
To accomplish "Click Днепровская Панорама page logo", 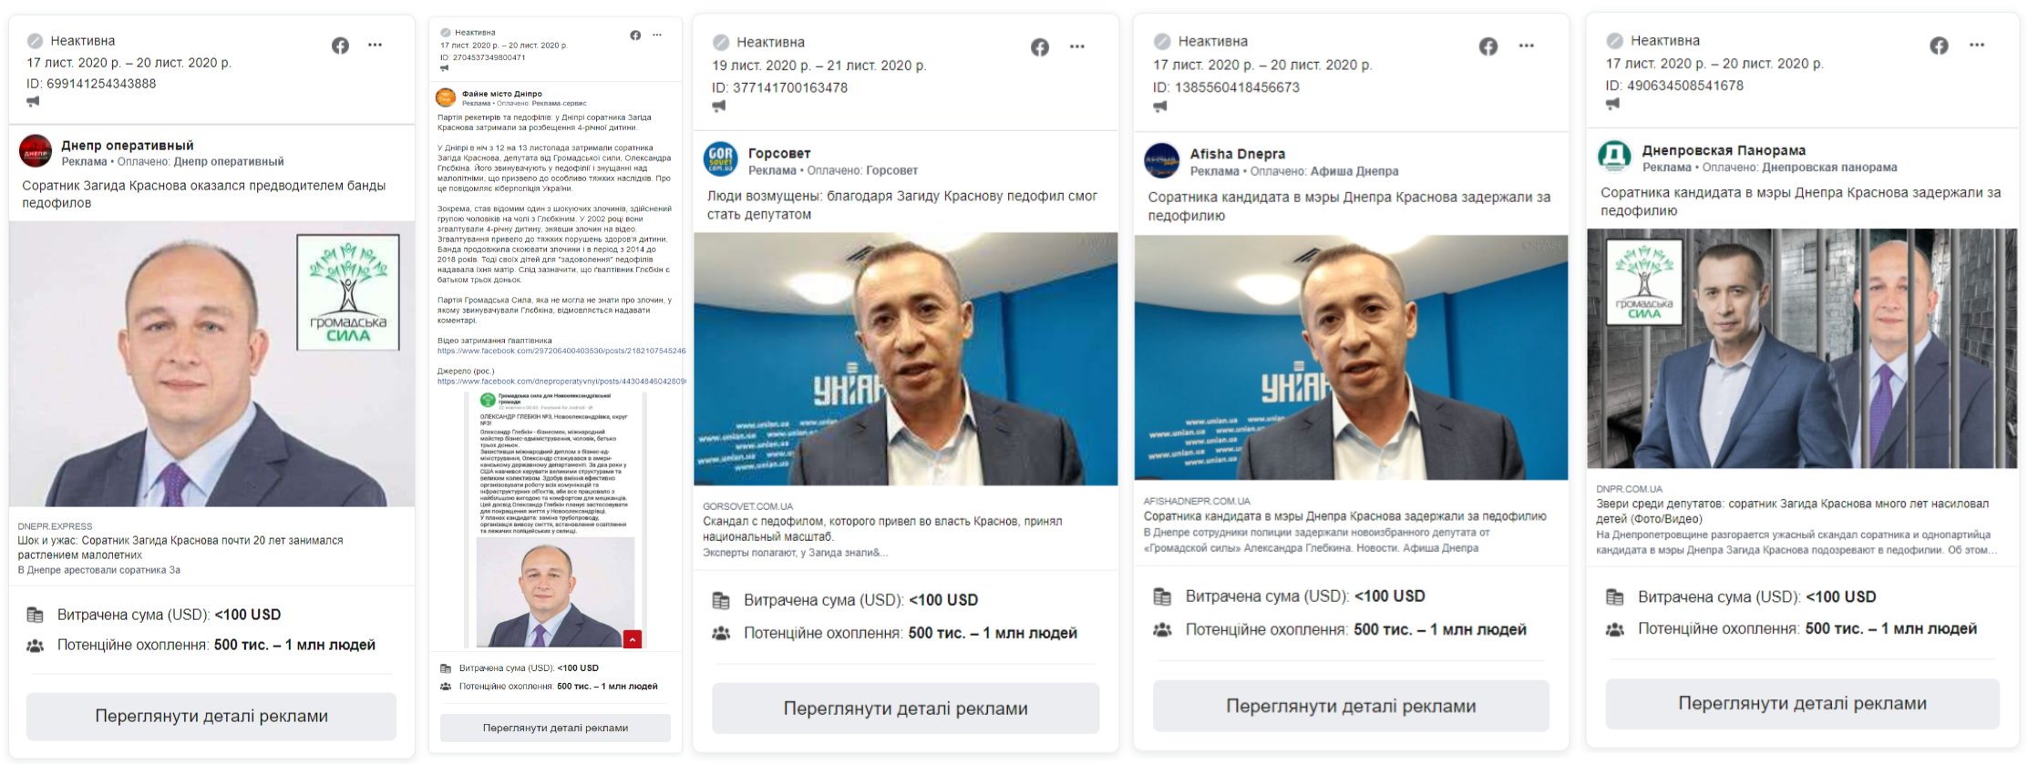I will click(1615, 157).
